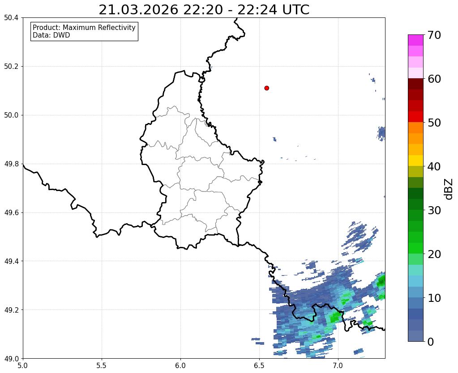Click the colorbar tick label '50'
458x373 pixels.
pos(434,123)
